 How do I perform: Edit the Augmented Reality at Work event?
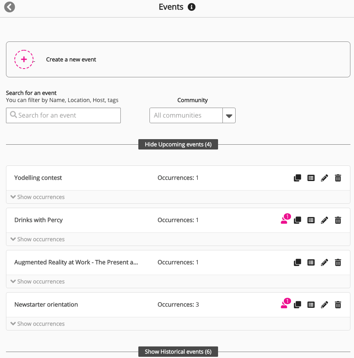tap(324, 263)
